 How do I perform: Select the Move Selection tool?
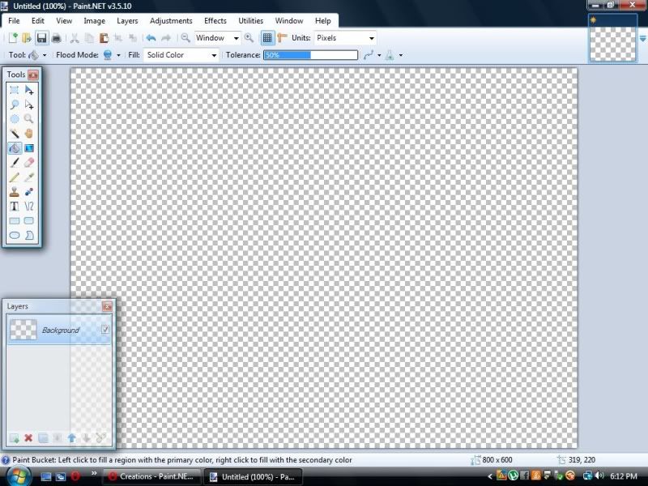[x=29, y=104]
